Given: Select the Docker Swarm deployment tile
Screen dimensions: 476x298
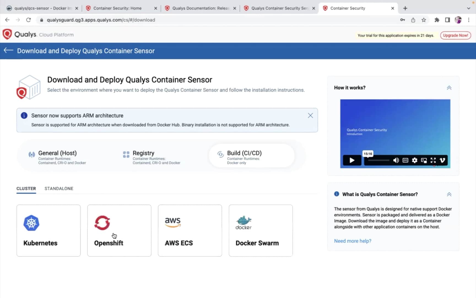Looking at the screenshot, I should [x=260, y=230].
